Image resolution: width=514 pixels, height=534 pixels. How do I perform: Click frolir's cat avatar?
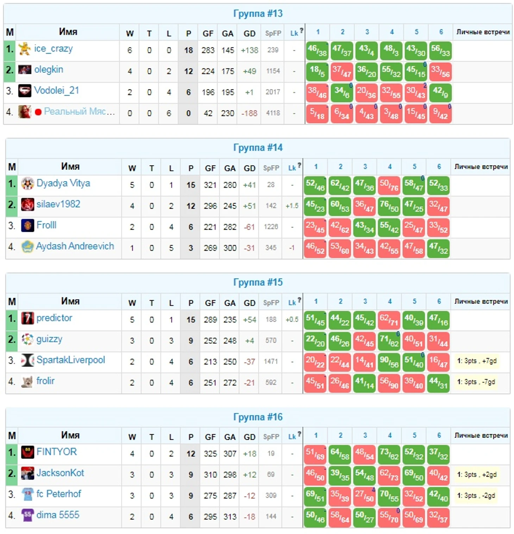27,381
